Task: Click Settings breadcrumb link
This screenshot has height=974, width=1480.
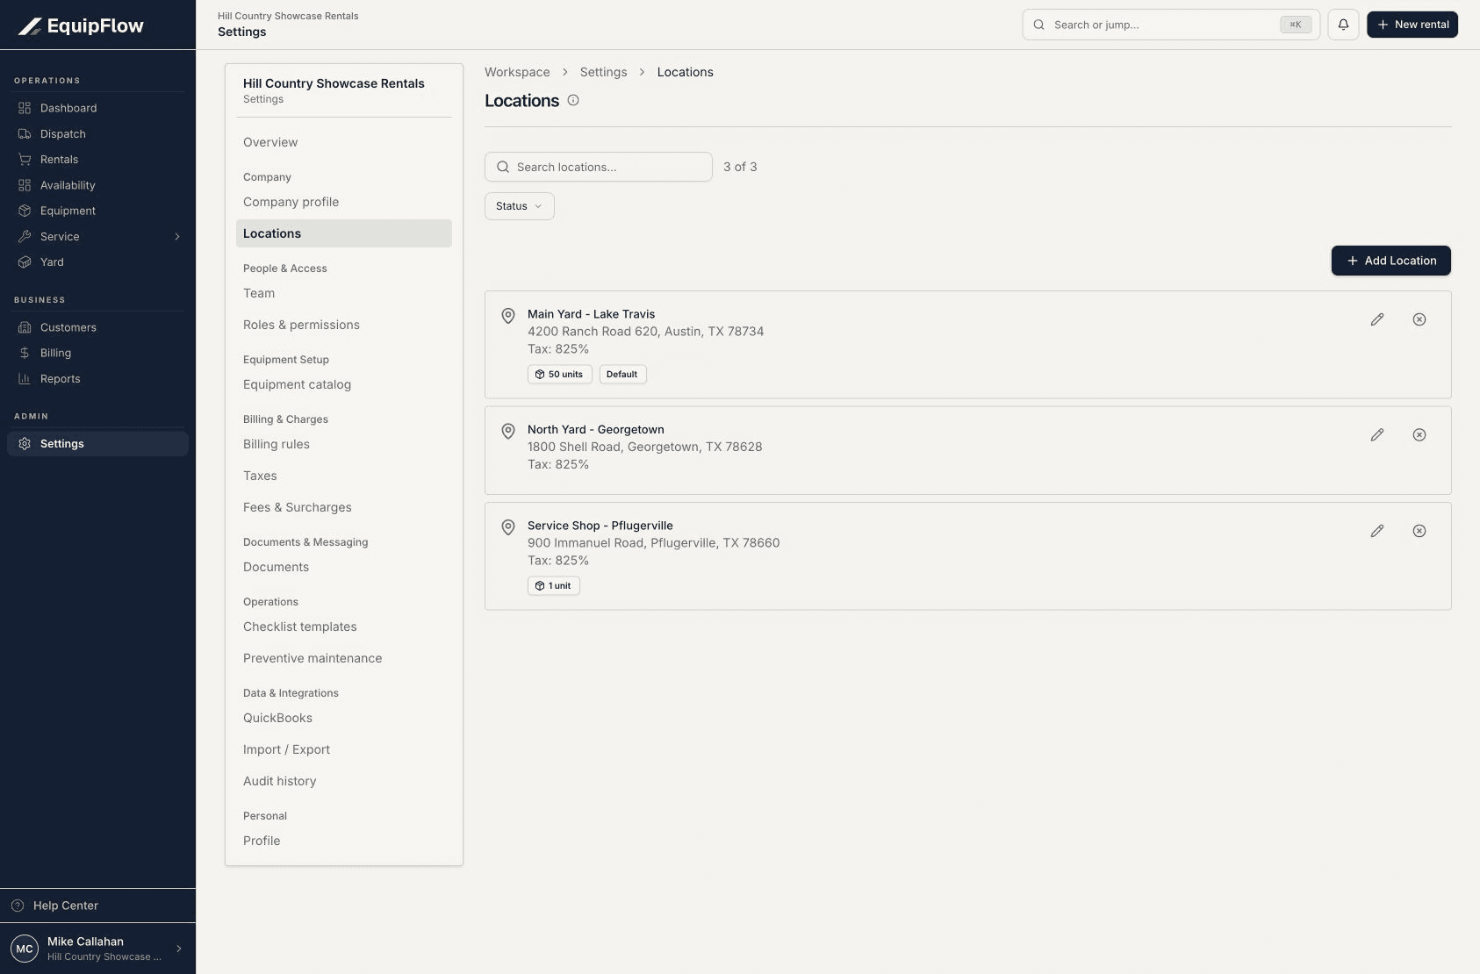Action: coord(603,72)
